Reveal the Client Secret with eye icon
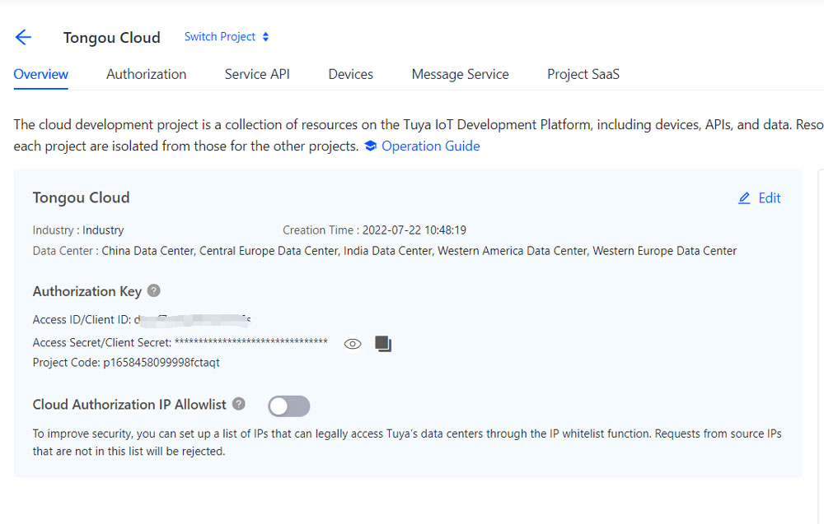The image size is (824, 524). click(353, 344)
